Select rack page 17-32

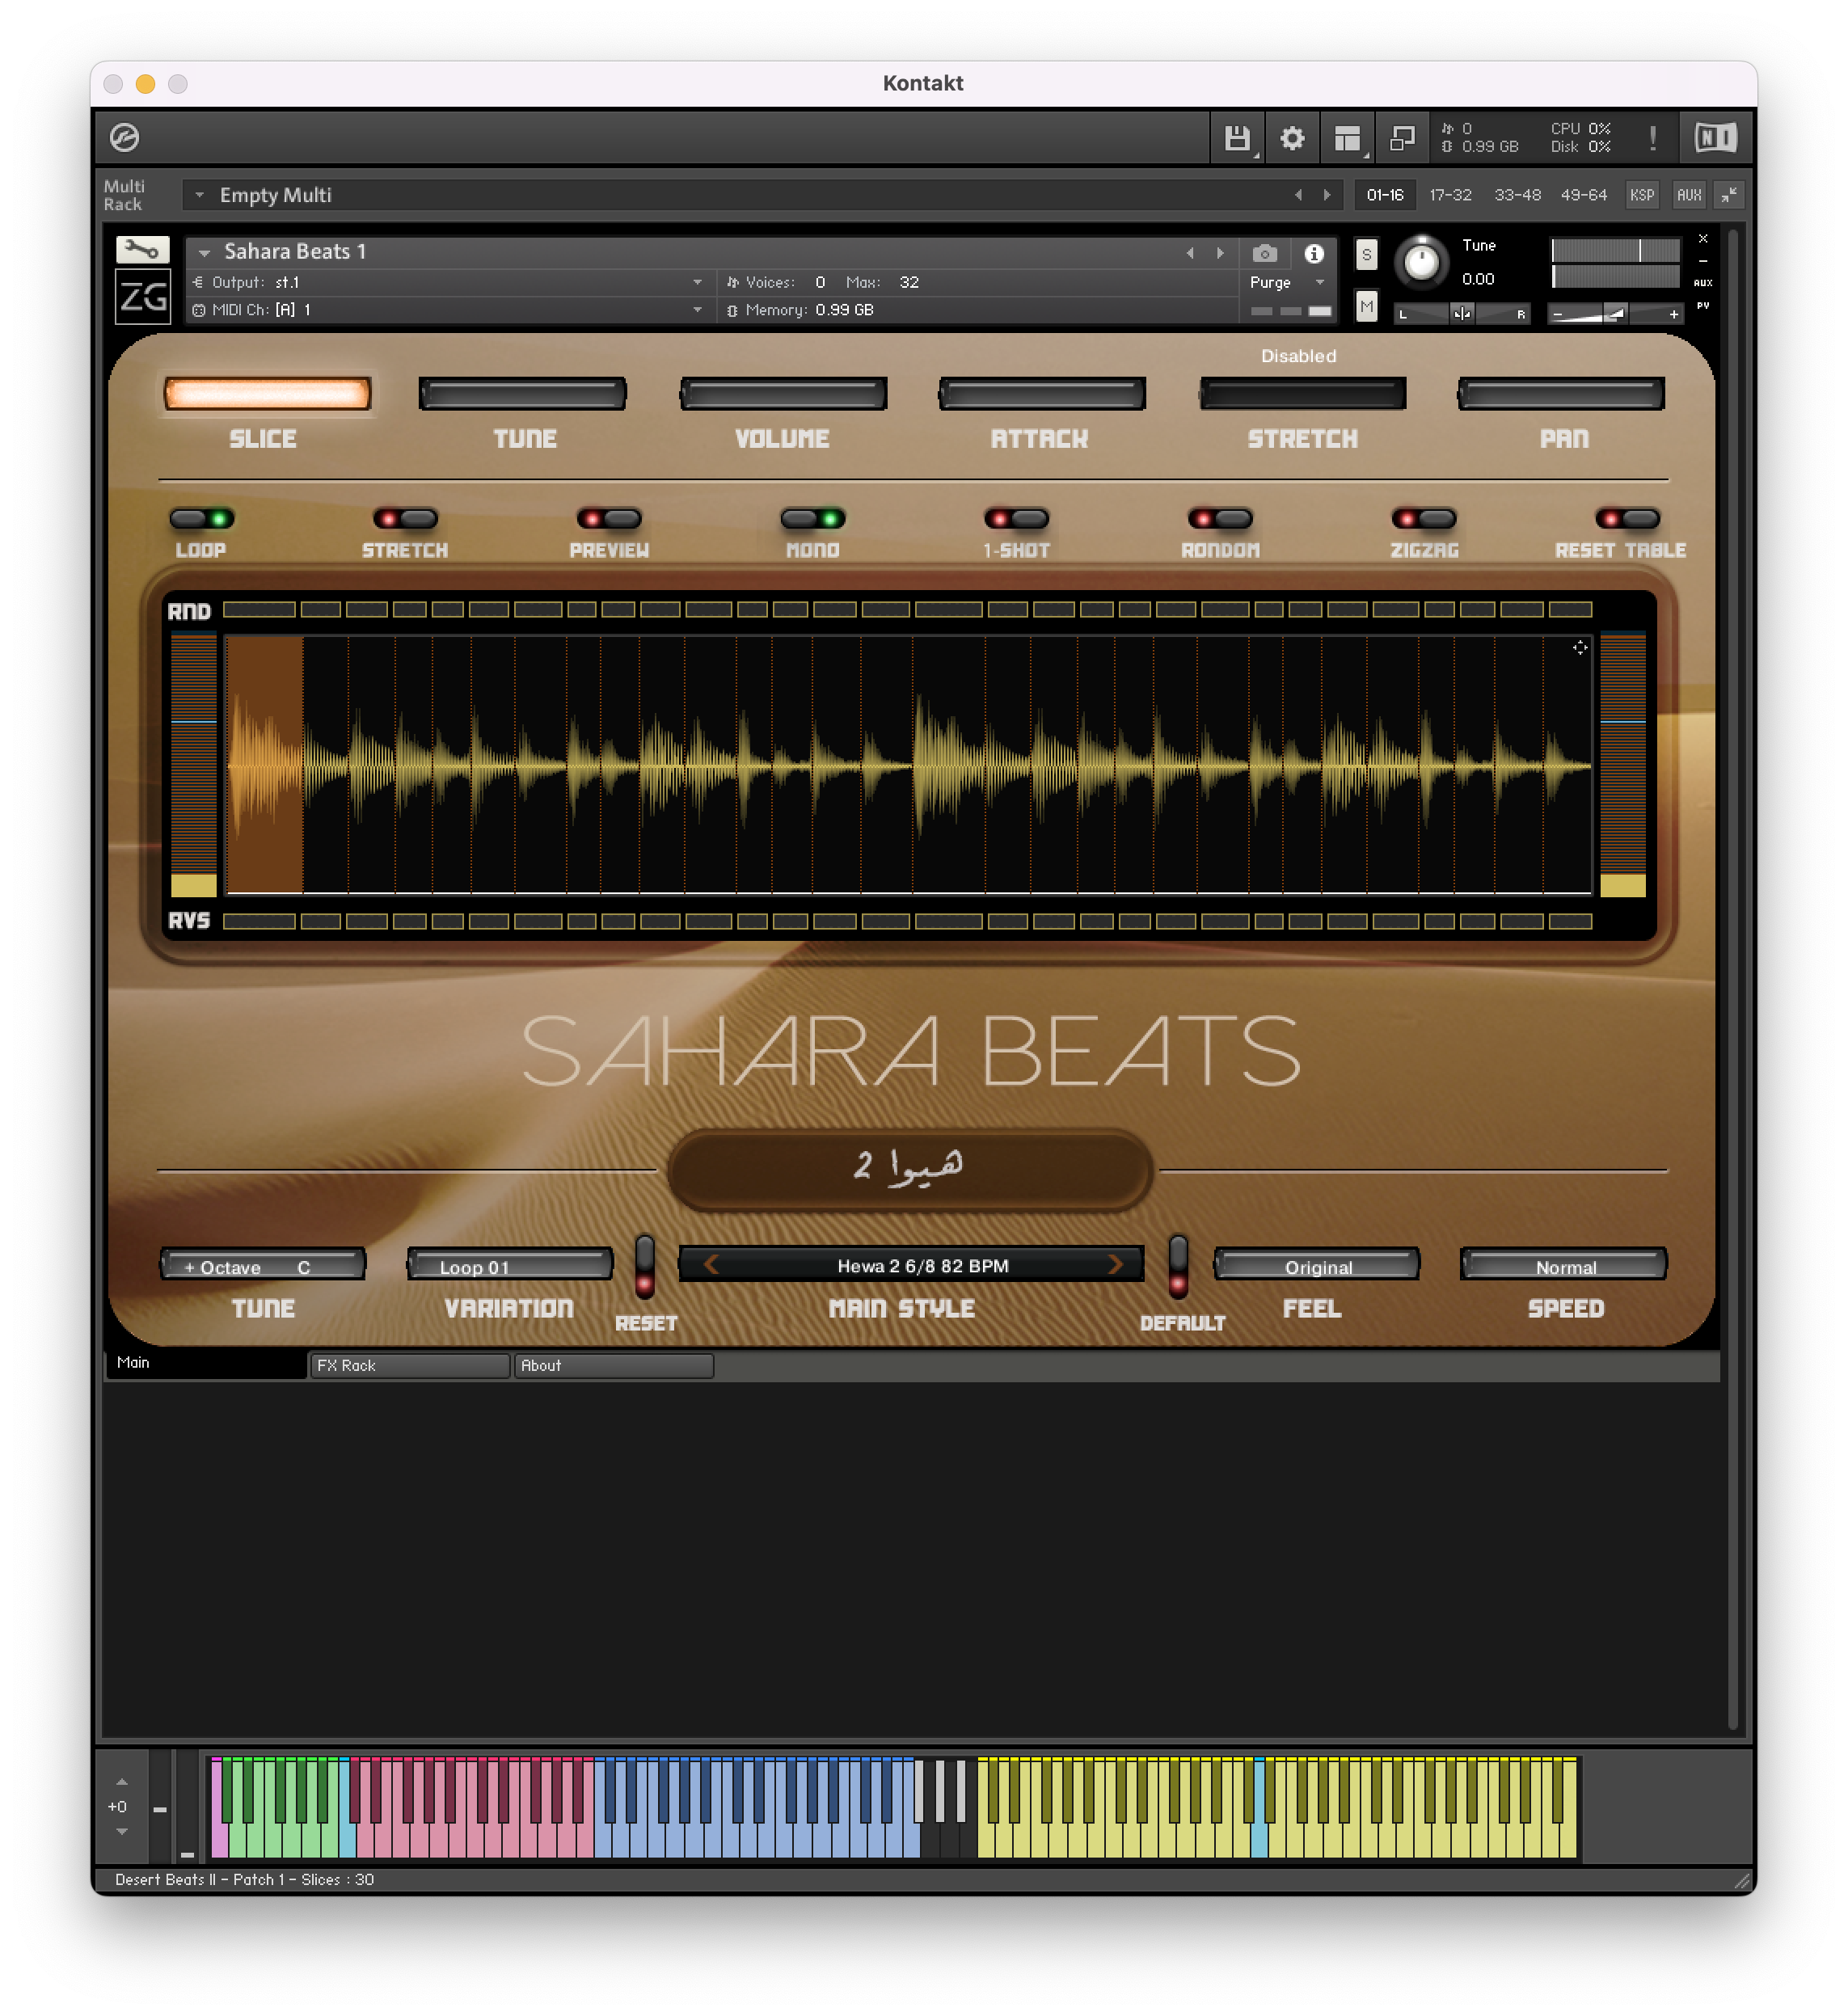tap(1450, 195)
